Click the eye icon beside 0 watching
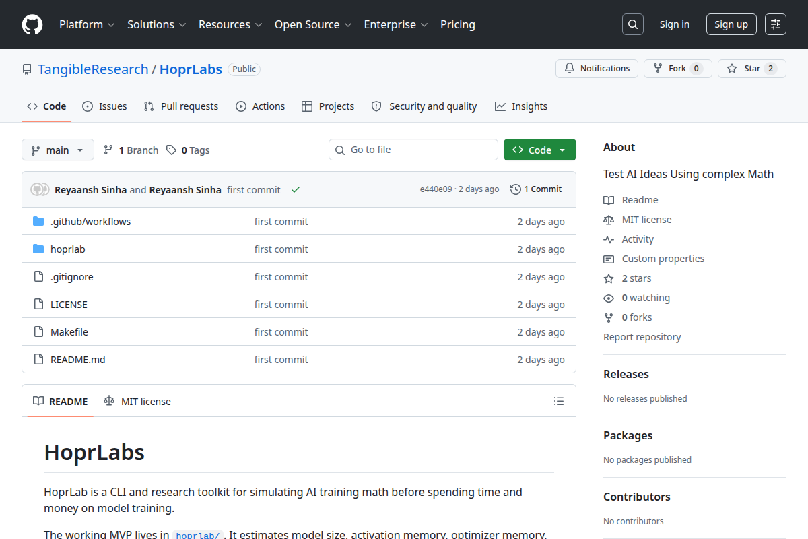Image resolution: width=808 pixels, height=539 pixels. point(609,298)
